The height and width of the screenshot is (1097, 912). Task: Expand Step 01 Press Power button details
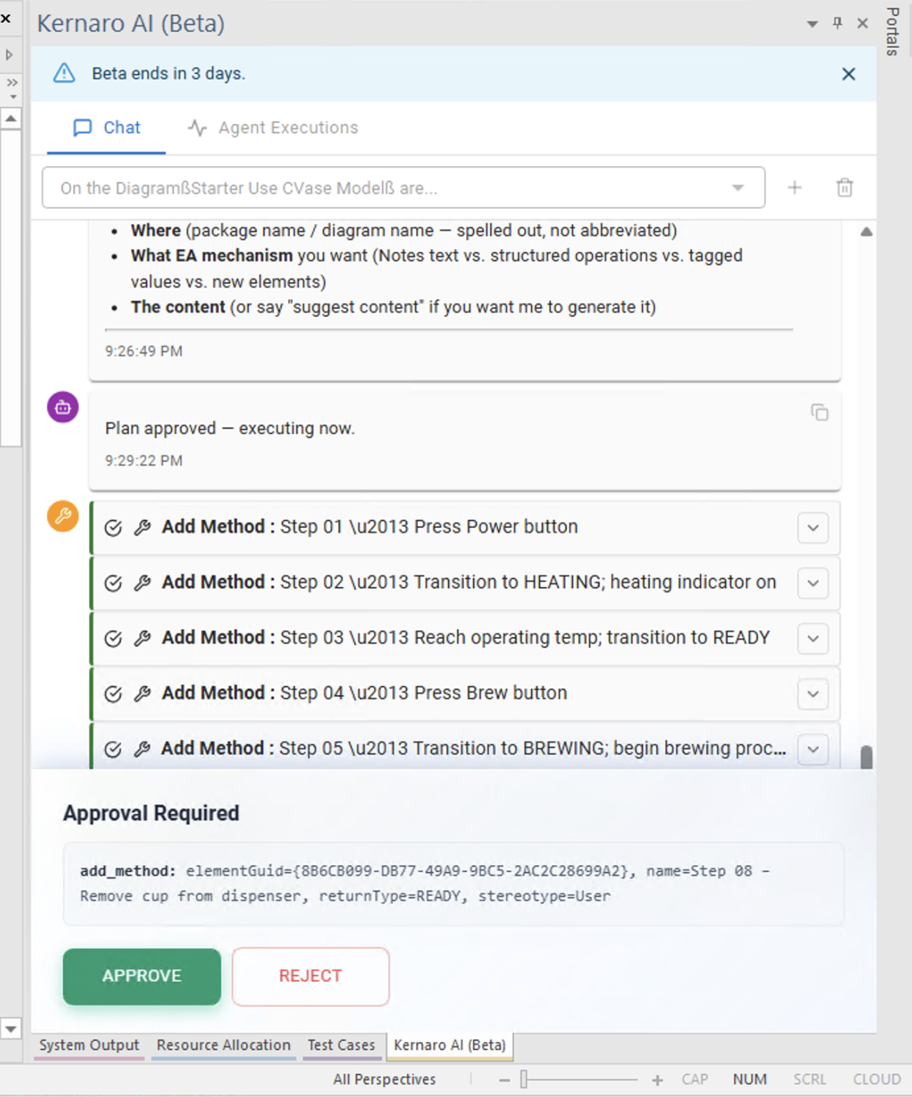[x=813, y=528]
